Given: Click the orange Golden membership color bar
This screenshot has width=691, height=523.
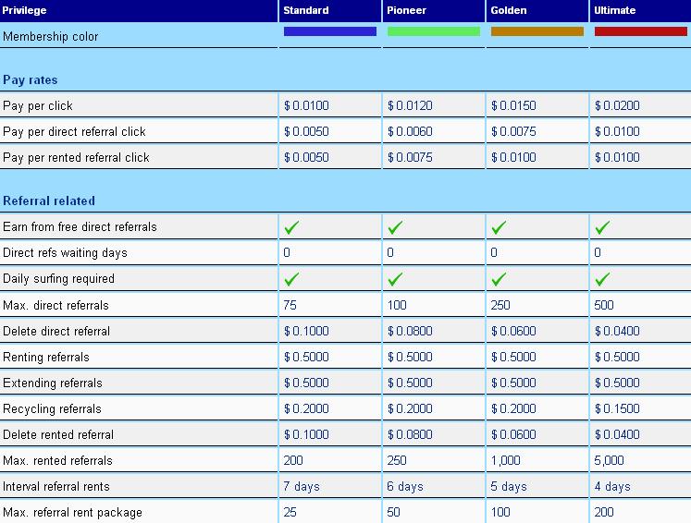Looking at the screenshot, I should (537, 31).
